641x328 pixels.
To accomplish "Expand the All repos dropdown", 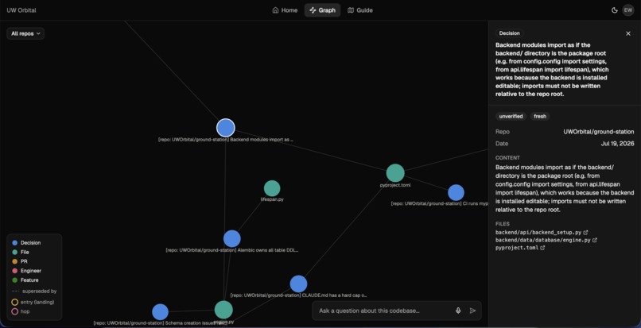I will pyautogui.click(x=25, y=33).
